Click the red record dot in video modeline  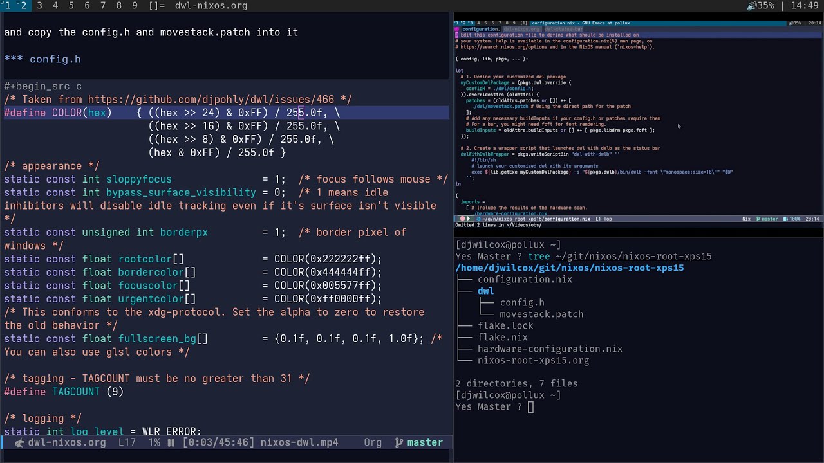coord(462,219)
